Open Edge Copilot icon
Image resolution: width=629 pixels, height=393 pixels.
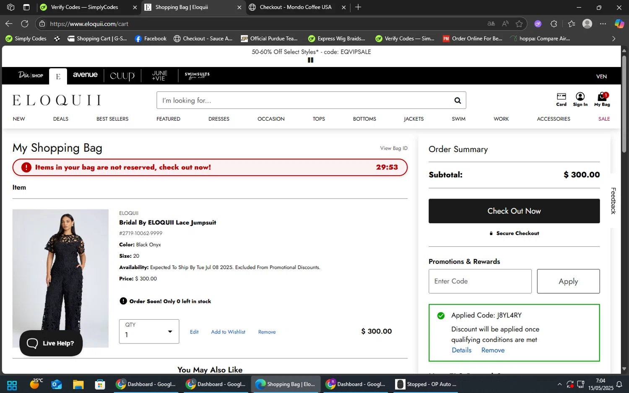coord(619,24)
